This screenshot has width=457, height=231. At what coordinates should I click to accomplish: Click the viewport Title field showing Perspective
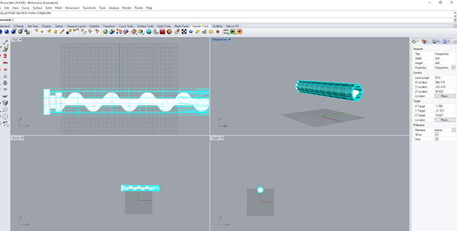(x=444, y=54)
